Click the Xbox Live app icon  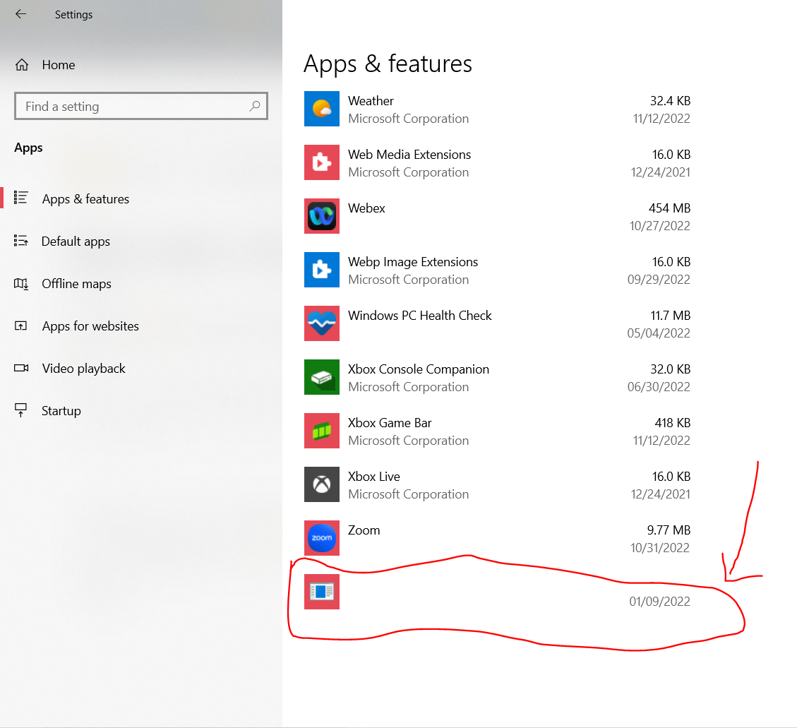tap(322, 484)
